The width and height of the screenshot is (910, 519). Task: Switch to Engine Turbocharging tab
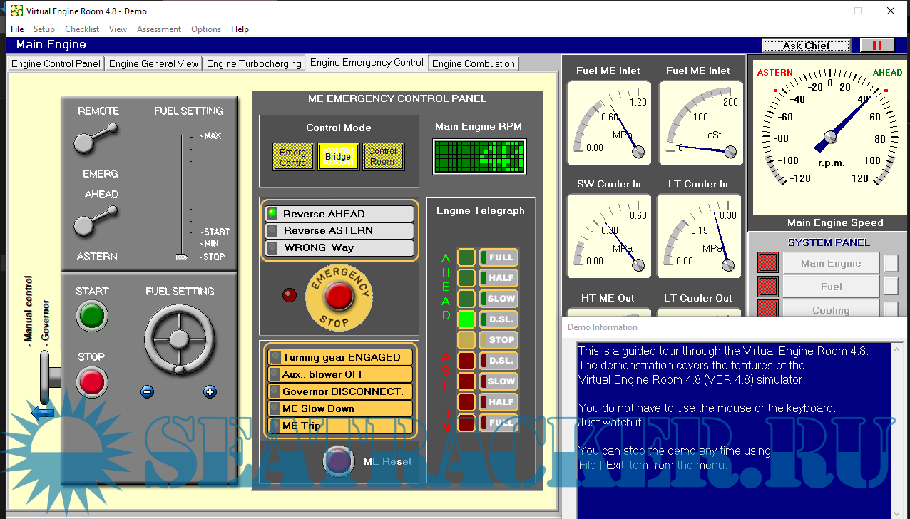pyautogui.click(x=254, y=63)
